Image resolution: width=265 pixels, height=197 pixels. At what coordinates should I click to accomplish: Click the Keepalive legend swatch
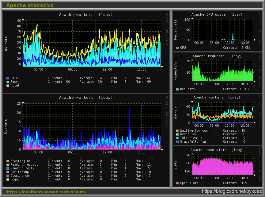[177, 134]
